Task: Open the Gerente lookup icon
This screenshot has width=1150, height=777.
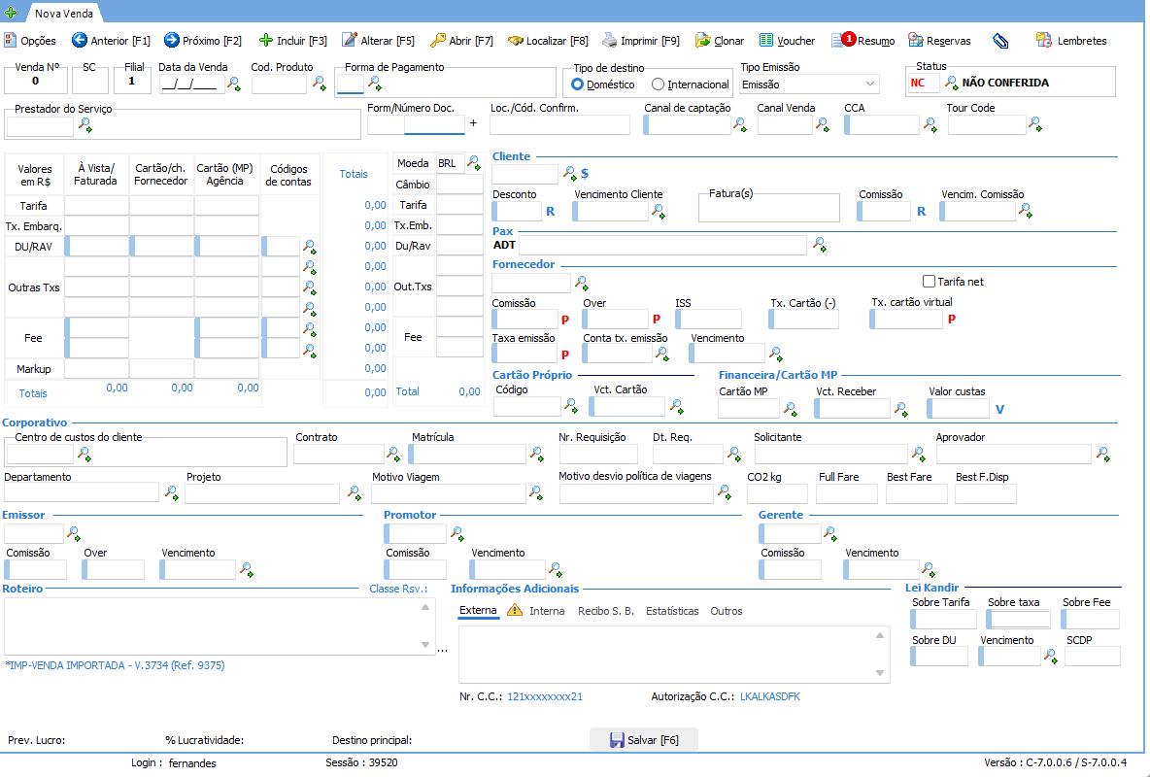Action: coord(829,533)
